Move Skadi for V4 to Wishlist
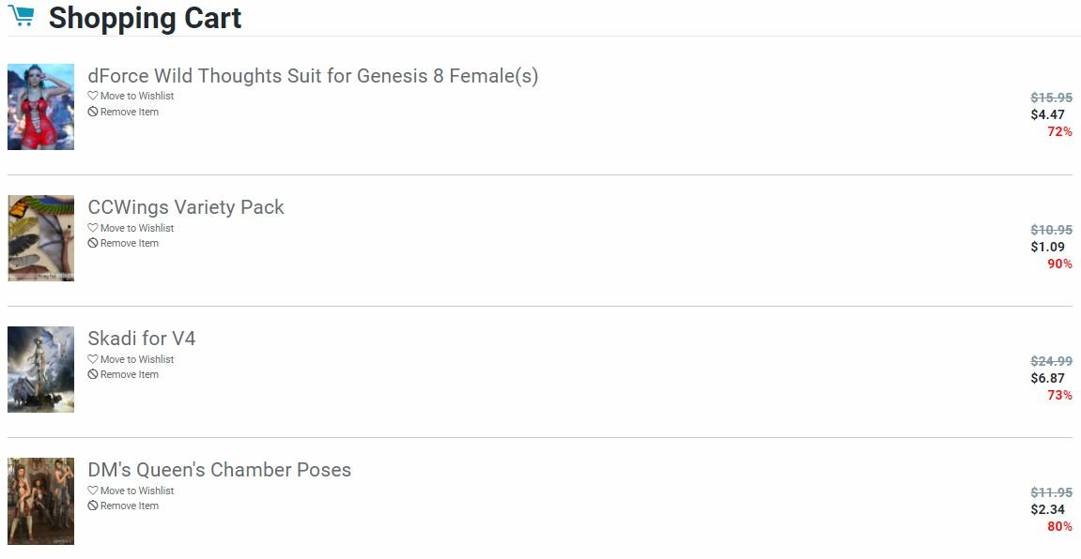 (136, 359)
